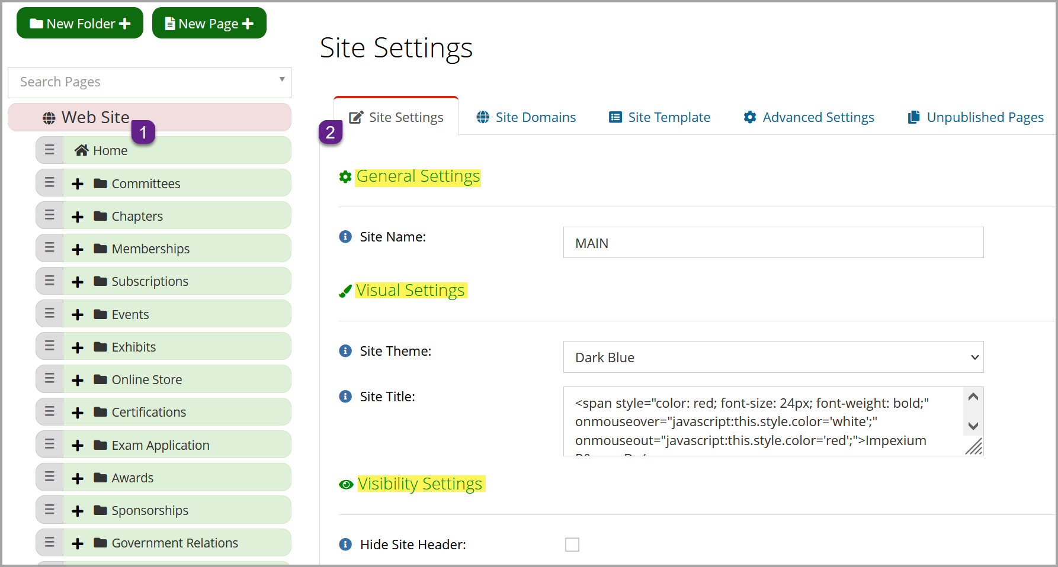1058x567 pixels.
Task: Expand the Events folder with plus
Action: pos(78,314)
